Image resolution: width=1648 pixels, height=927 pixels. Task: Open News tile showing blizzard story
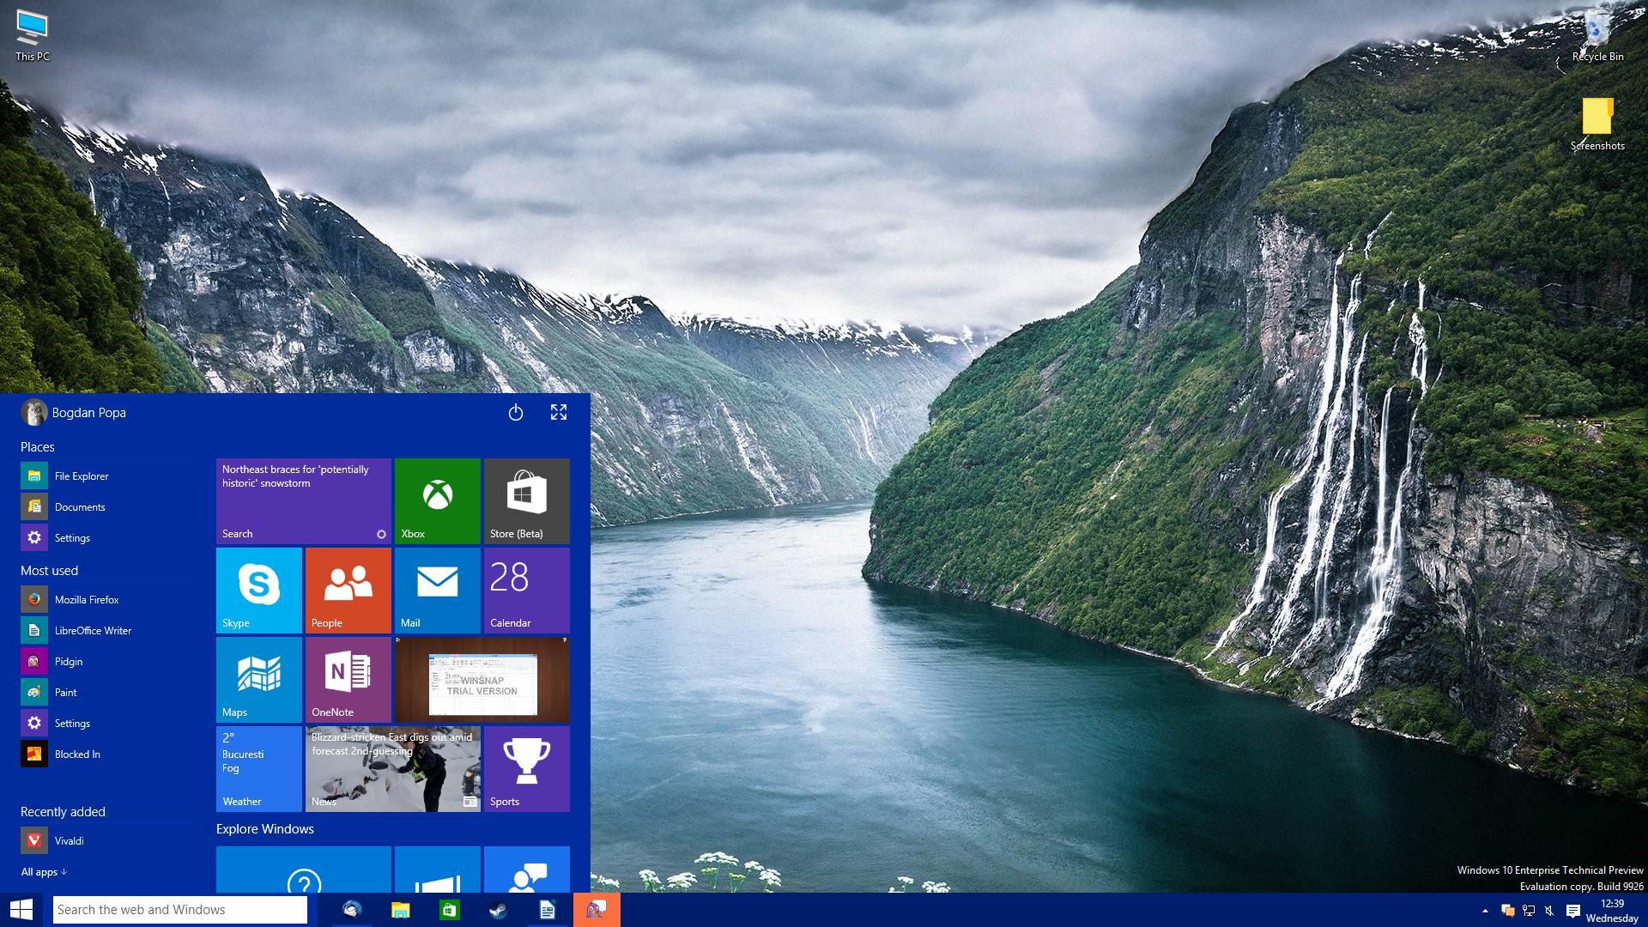(391, 768)
